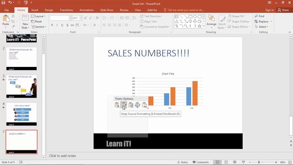This screenshot has height=165, width=293.
Task: Click the Paste clipboard icon in ribbon
Action: tap(6, 18)
